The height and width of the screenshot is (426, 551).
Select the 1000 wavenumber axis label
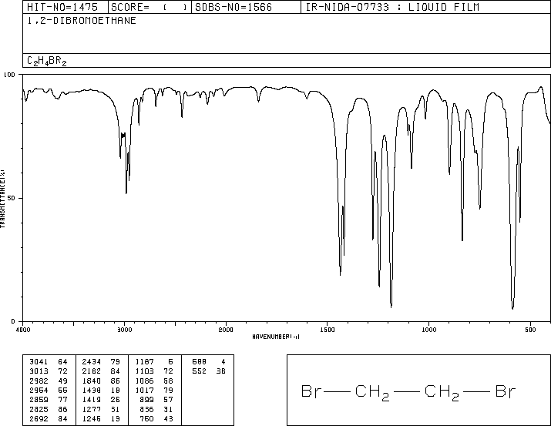tap(429, 330)
